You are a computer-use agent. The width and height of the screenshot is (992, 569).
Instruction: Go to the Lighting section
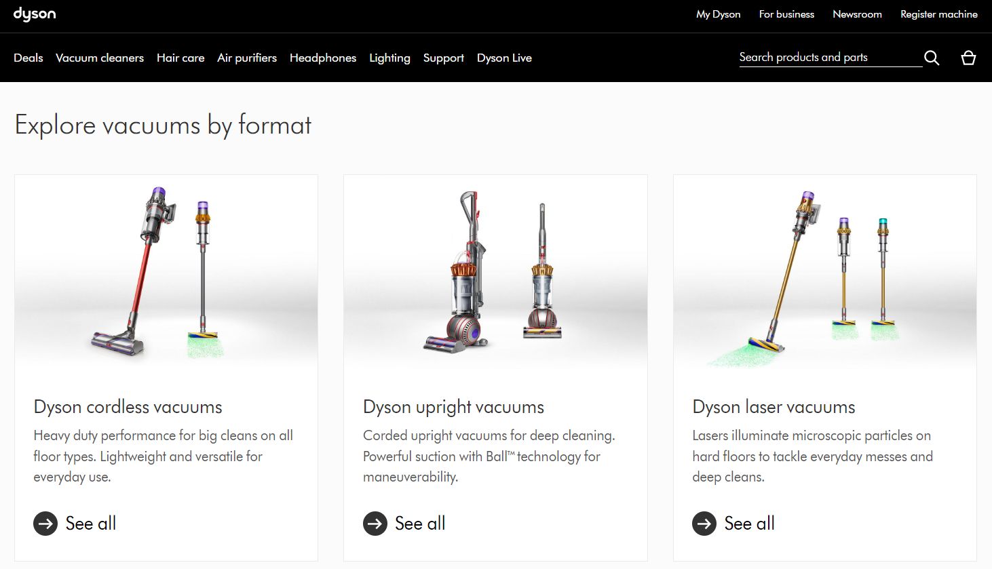[389, 58]
